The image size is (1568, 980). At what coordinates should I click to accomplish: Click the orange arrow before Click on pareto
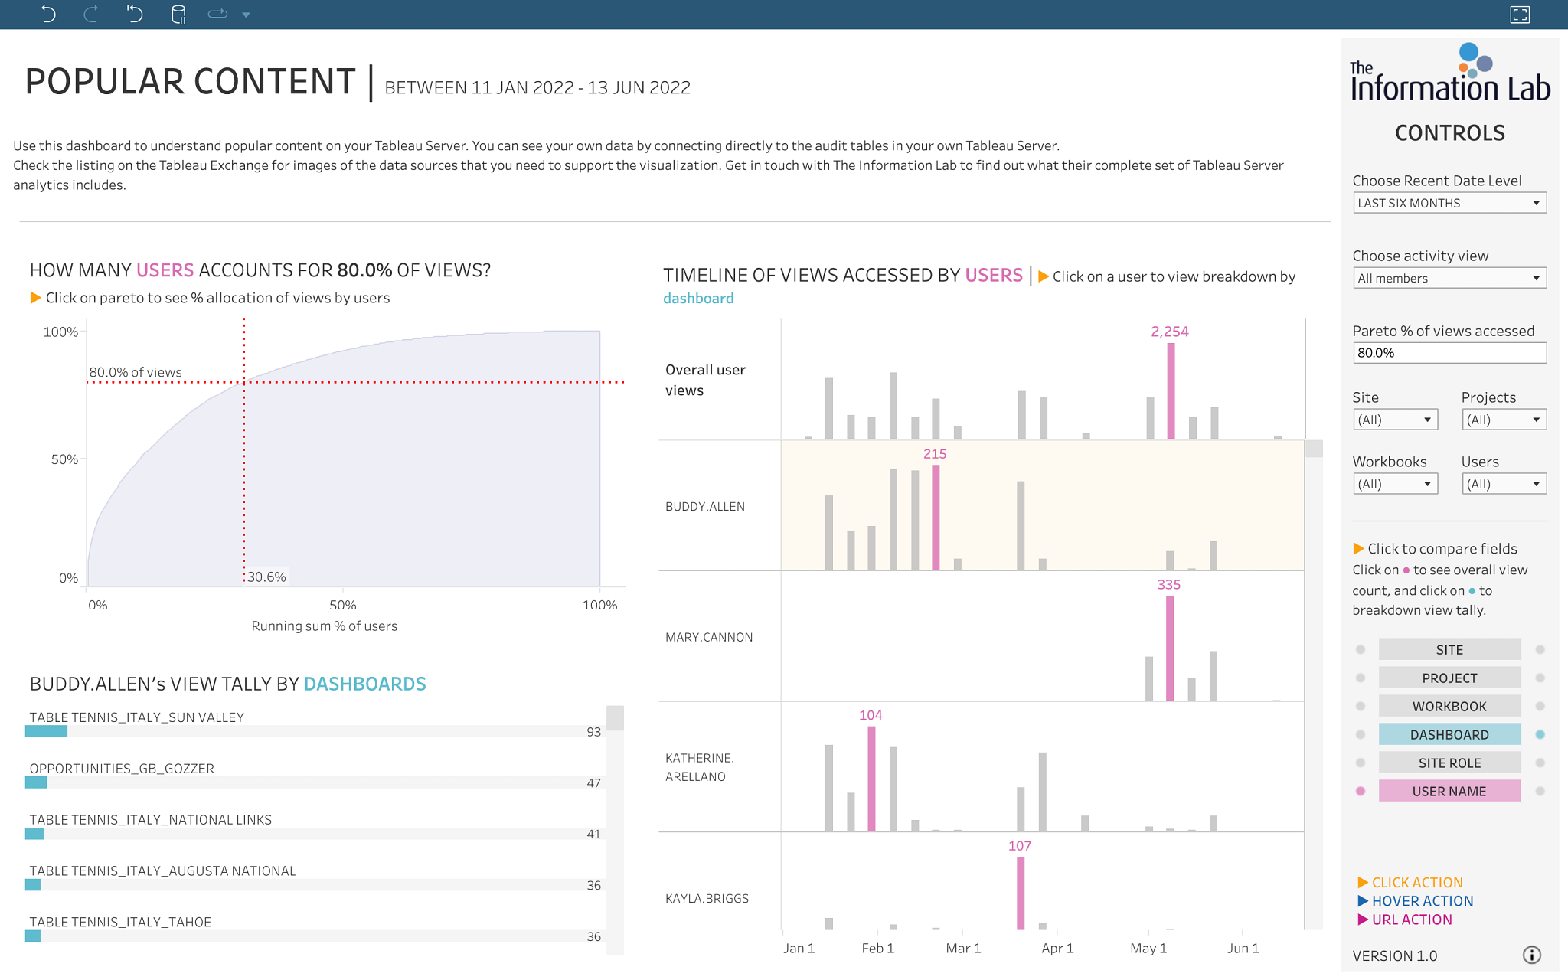pyautogui.click(x=35, y=297)
